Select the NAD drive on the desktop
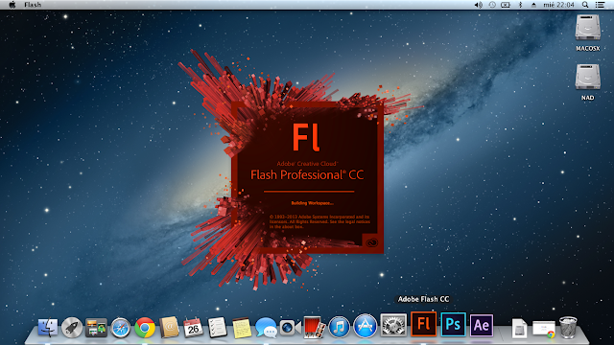The image size is (614, 345). click(x=588, y=82)
